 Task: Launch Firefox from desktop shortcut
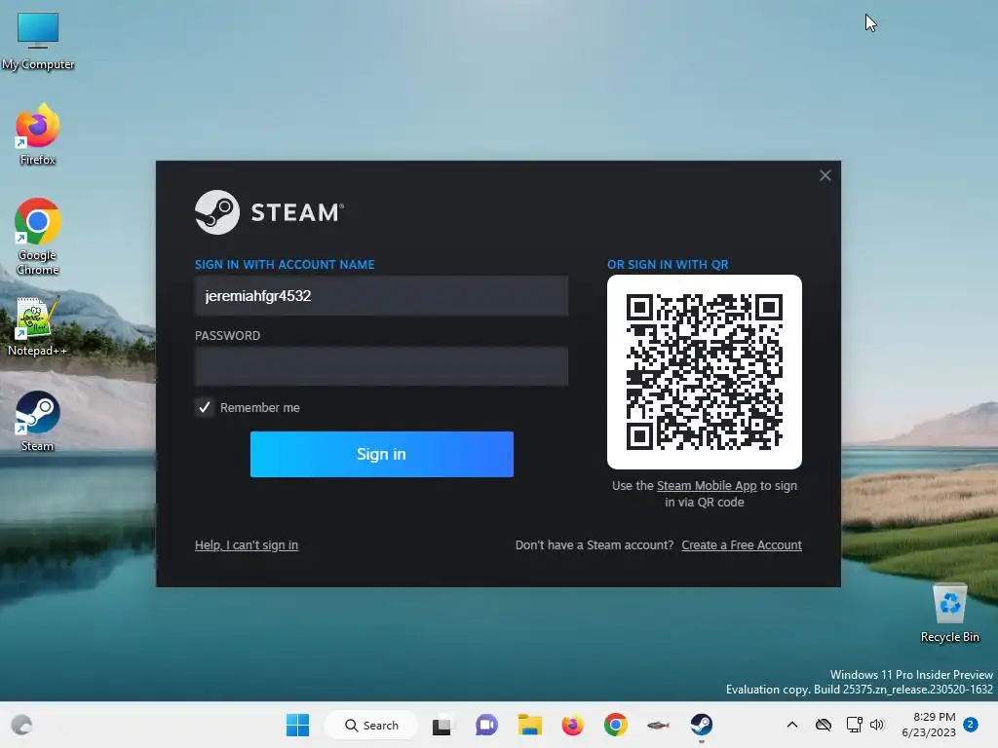tap(38, 134)
